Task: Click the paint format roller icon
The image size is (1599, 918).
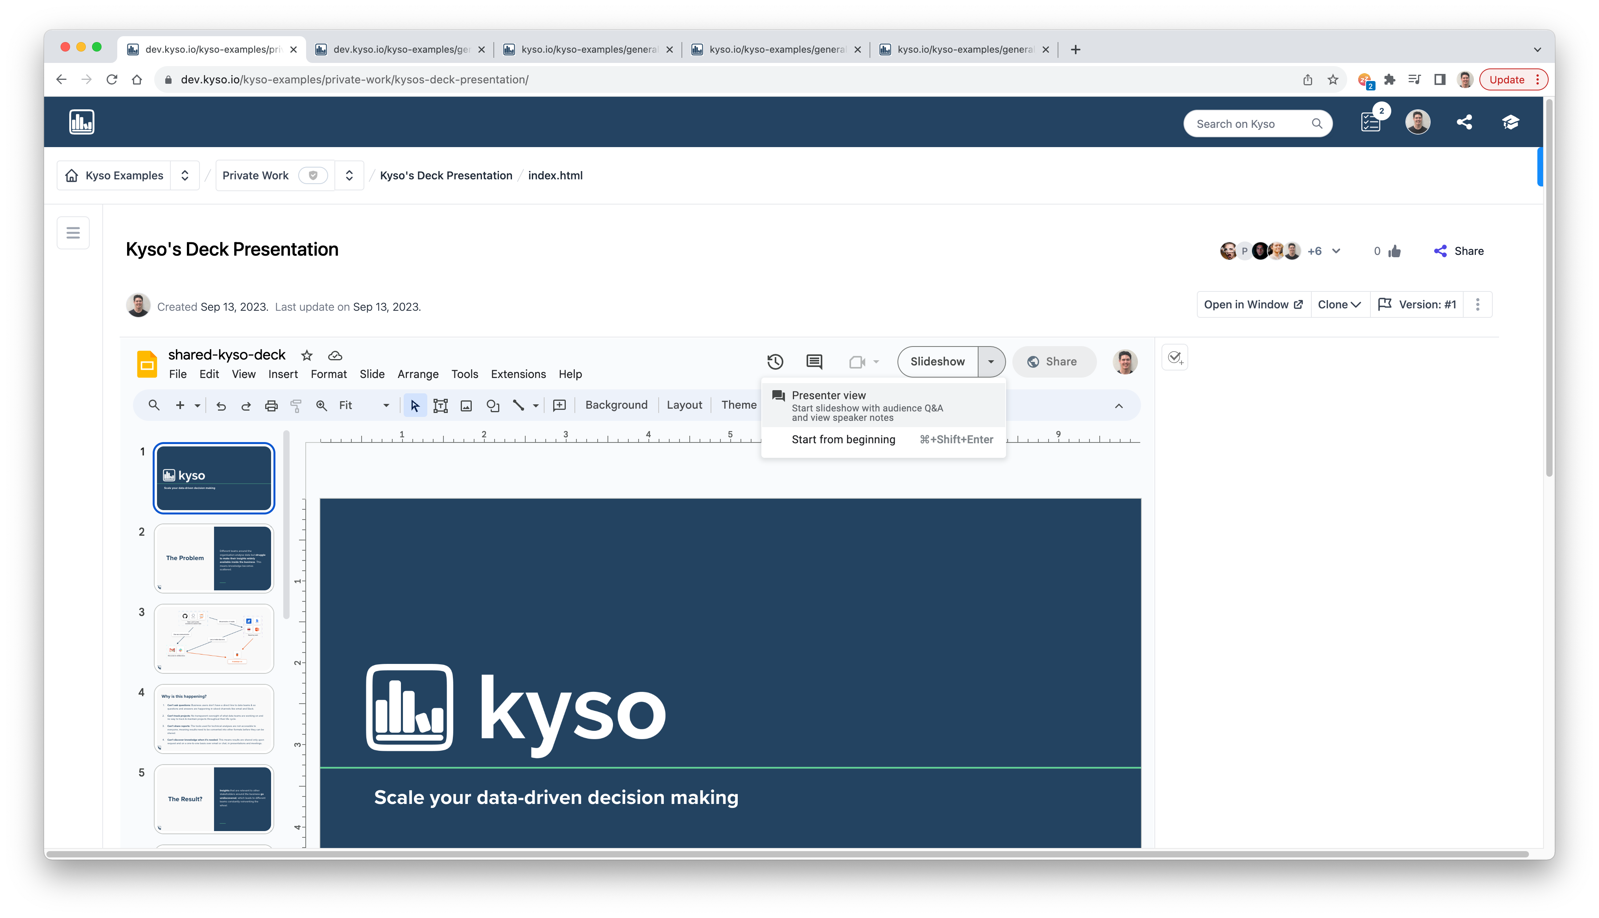Action: [x=296, y=406]
